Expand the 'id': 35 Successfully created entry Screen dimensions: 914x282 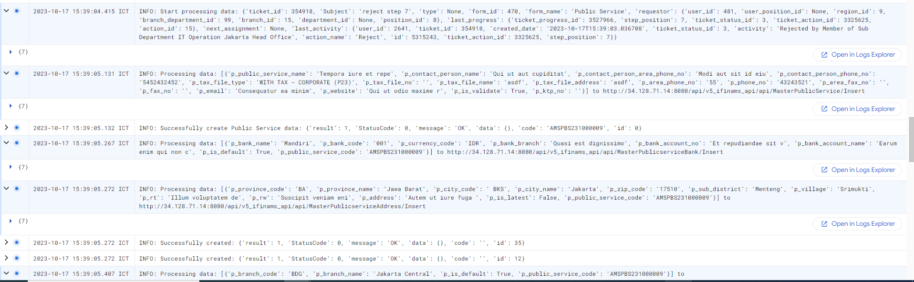6,242
